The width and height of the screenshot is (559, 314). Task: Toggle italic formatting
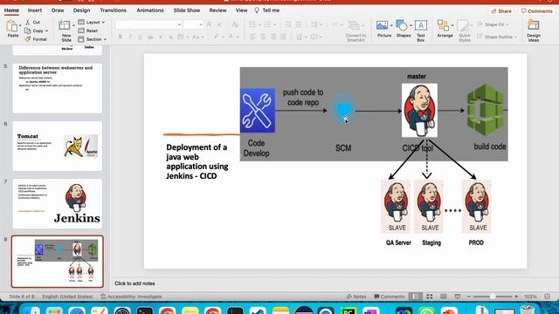tap(130, 37)
